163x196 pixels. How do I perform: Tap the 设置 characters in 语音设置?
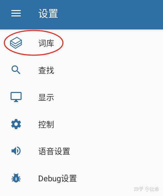coord(62,152)
